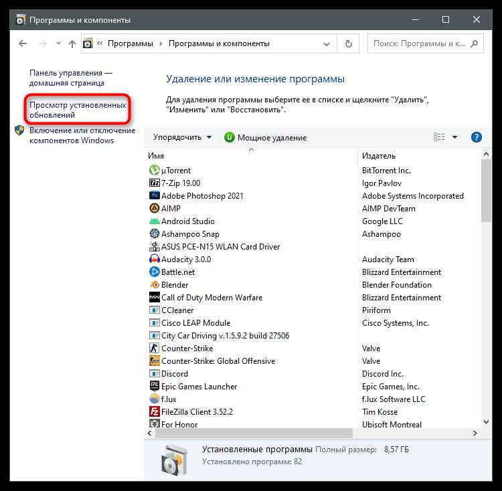Click the search magnifier icon
The image size is (502, 491).
pos(474,43)
